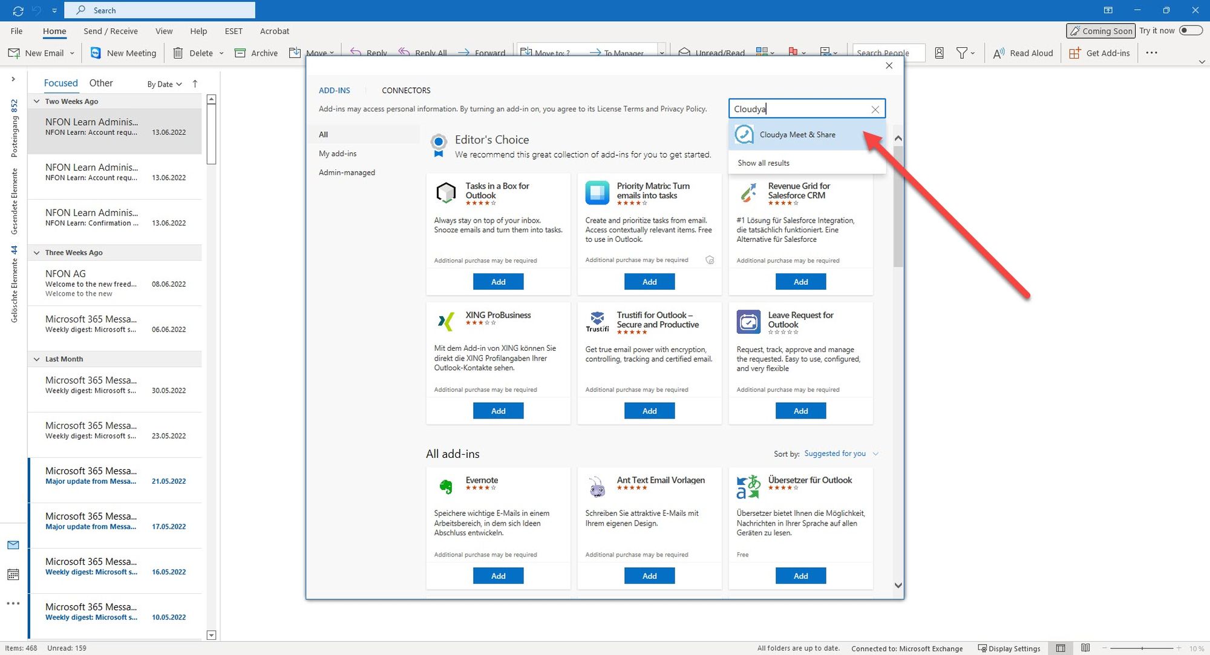Select Cloudya Meet & Share suggestion
Viewport: 1210px width, 655px height.
tap(797, 135)
